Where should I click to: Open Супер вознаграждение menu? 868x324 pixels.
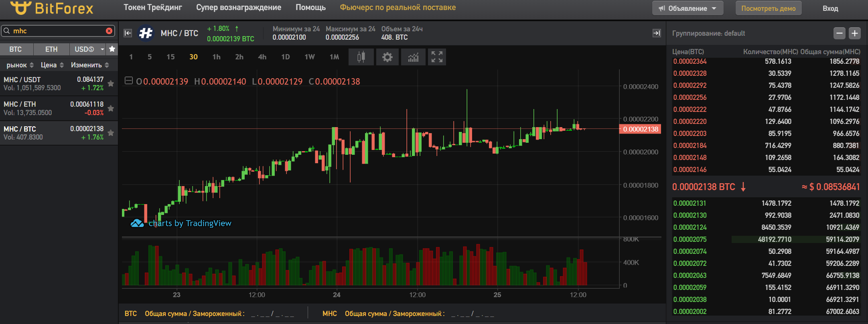coord(239,7)
